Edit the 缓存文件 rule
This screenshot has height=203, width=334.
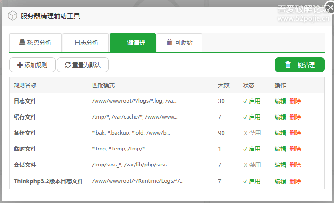click(x=280, y=117)
